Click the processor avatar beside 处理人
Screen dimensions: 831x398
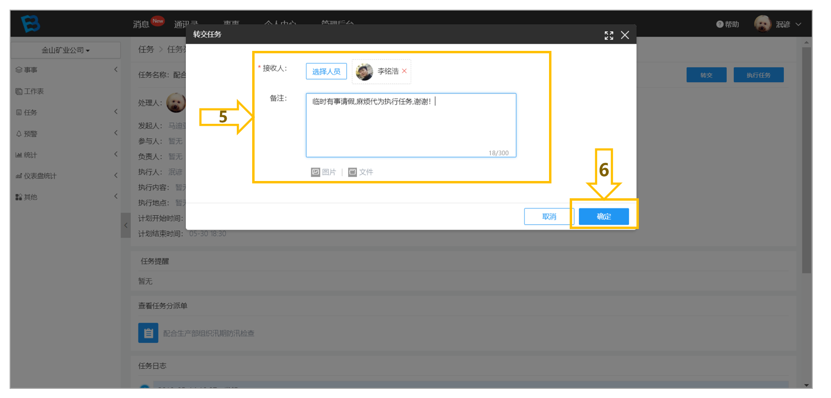tap(176, 103)
